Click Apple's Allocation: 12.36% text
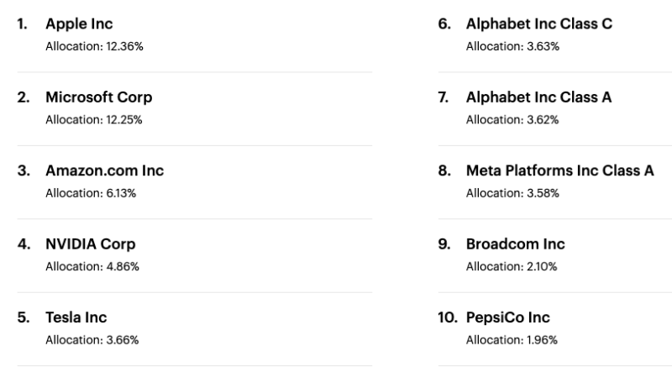 [x=94, y=46]
